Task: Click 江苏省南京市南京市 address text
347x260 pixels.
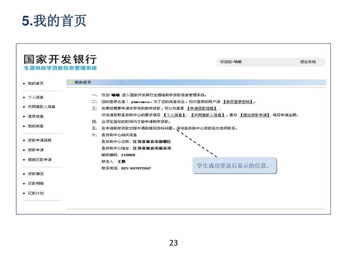Action: tap(152, 148)
